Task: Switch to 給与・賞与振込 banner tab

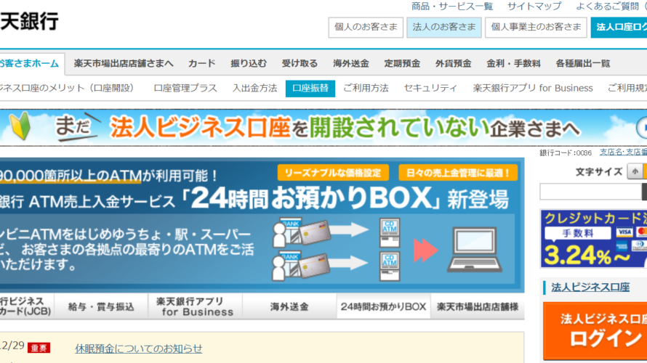Action: pos(101,306)
